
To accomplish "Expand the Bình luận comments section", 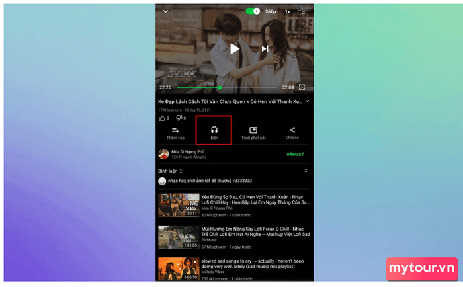I will (306, 171).
